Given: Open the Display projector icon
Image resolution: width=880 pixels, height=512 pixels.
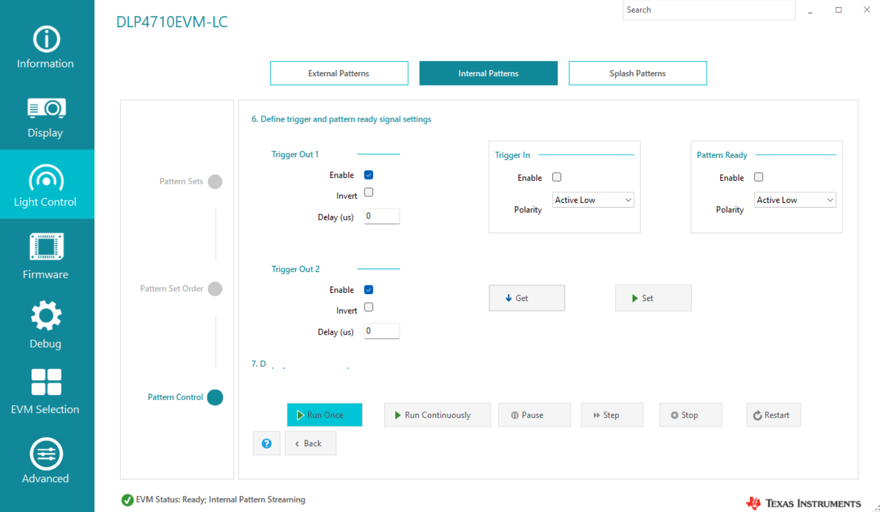Looking at the screenshot, I should coord(46,109).
